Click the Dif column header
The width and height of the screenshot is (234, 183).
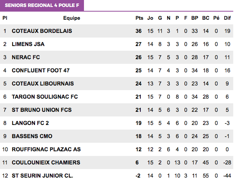pyautogui.click(x=227, y=18)
